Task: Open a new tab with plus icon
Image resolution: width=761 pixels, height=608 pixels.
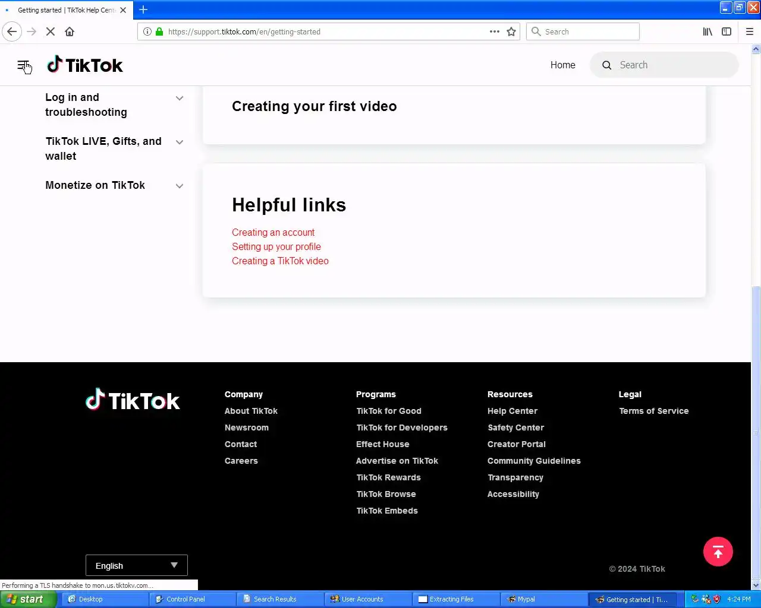Action: tap(143, 9)
